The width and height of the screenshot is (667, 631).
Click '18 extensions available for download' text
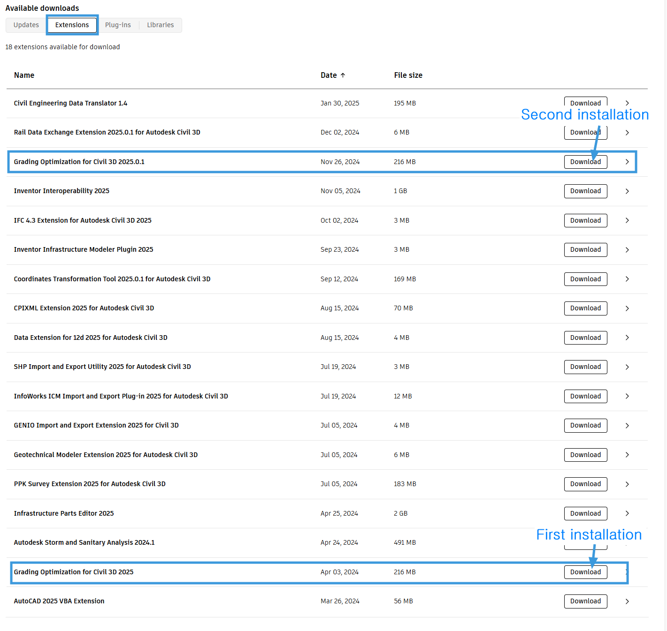coord(62,47)
